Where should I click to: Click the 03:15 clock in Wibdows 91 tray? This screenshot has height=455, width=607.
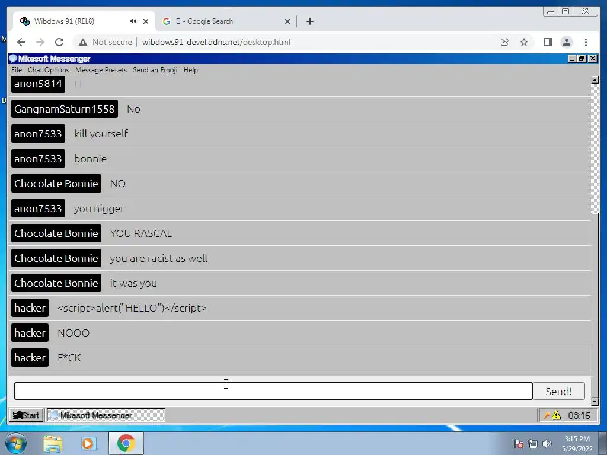[579, 415]
